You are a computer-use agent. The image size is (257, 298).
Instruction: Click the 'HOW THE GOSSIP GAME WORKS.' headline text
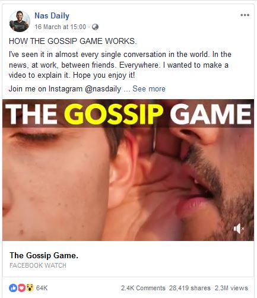point(73,41)
